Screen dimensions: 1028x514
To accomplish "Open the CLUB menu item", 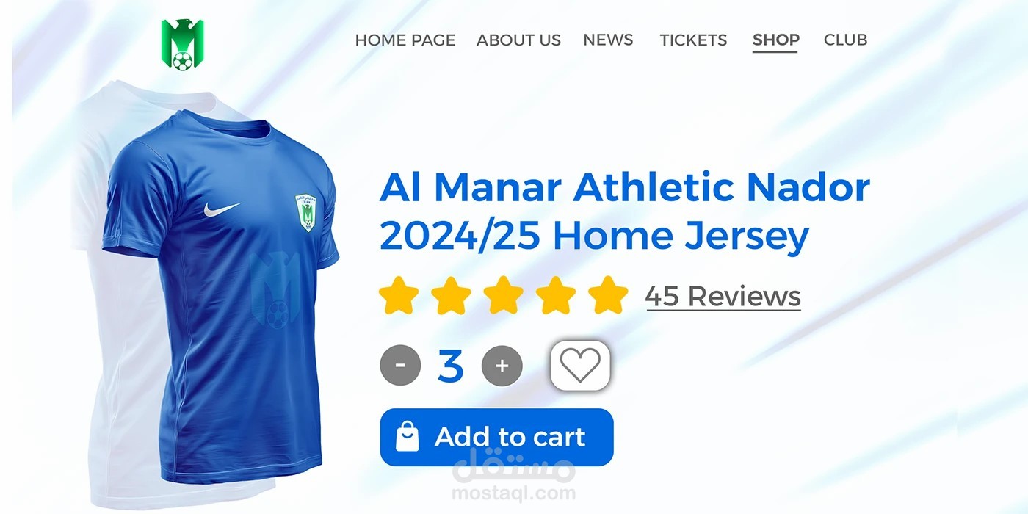I will [x=845, y=40].
